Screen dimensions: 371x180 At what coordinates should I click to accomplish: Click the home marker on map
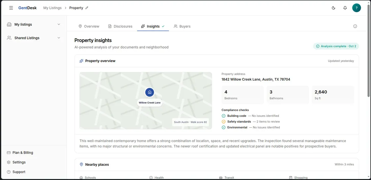click(150, 92)
